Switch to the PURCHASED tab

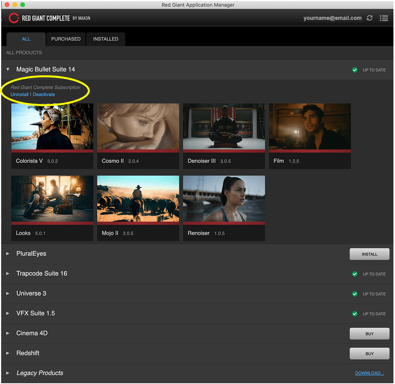(x=66, y=39)
